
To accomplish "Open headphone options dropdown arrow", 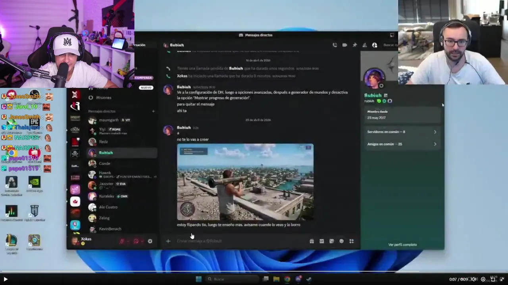I will [x=142, y=241].
